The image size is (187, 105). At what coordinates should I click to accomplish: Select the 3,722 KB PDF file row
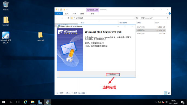[x=151, y=27]
